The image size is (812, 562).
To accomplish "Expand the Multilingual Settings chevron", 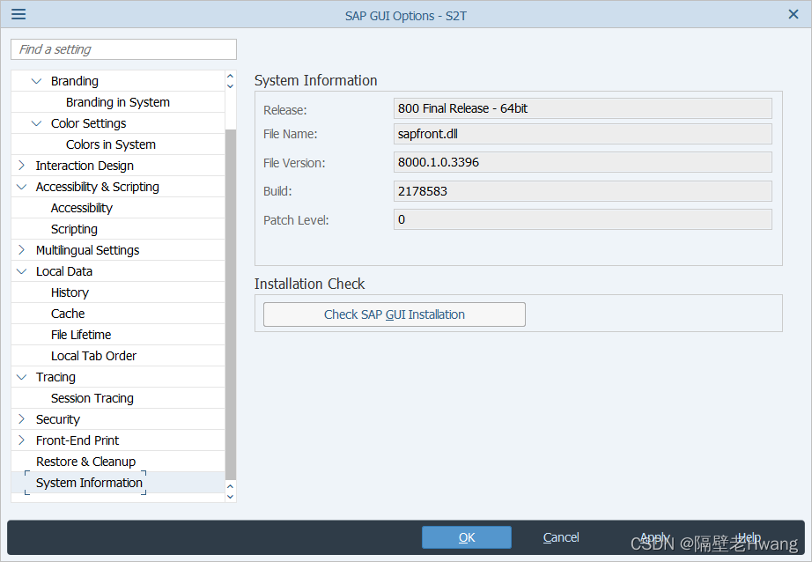I will [21, 249].
